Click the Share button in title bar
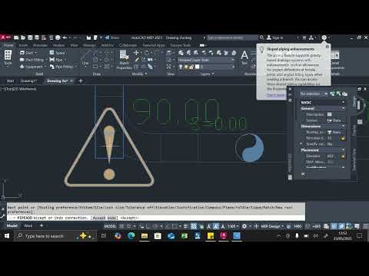 [112, 38]
